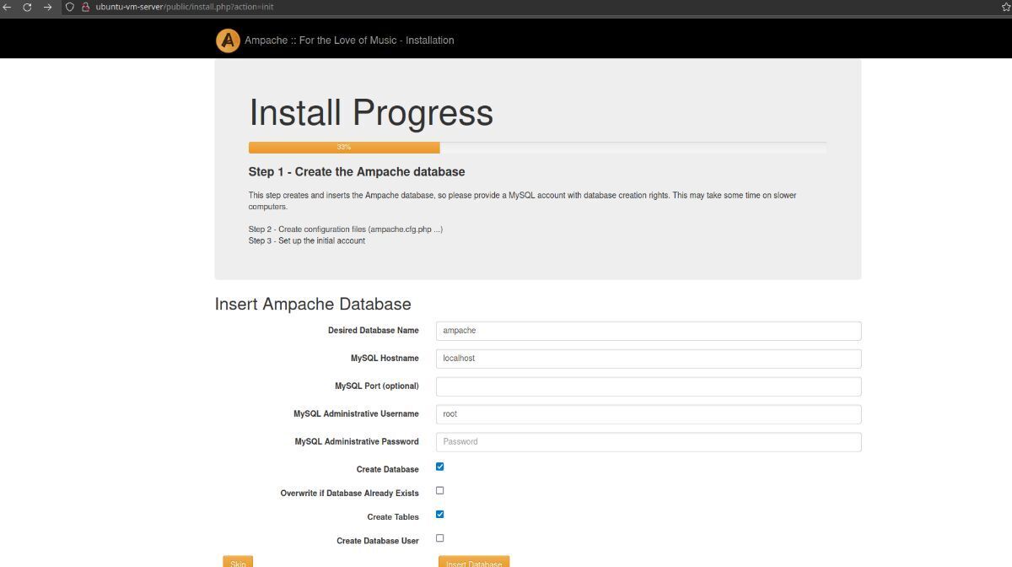This screenshot has width=1012, height=567.
Task: Reload the page with the refresh icon
Action: pos(27,7)
